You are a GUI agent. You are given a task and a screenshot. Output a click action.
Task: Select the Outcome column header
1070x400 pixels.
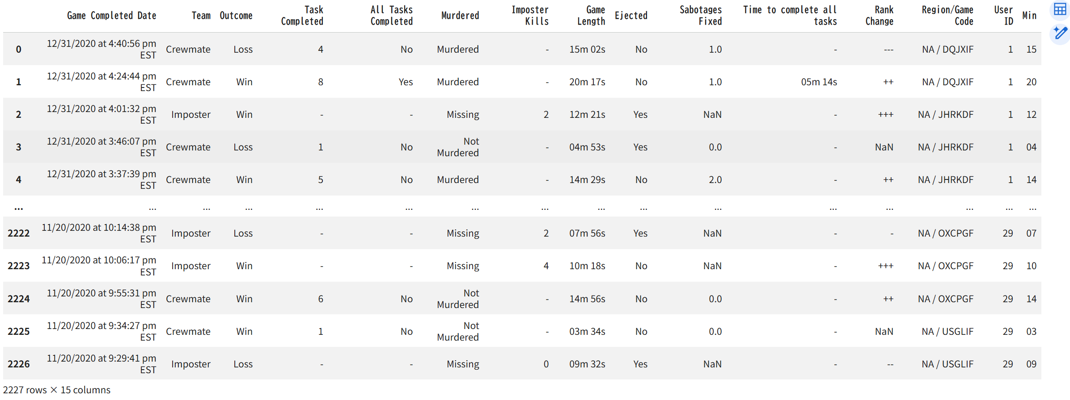236,16
